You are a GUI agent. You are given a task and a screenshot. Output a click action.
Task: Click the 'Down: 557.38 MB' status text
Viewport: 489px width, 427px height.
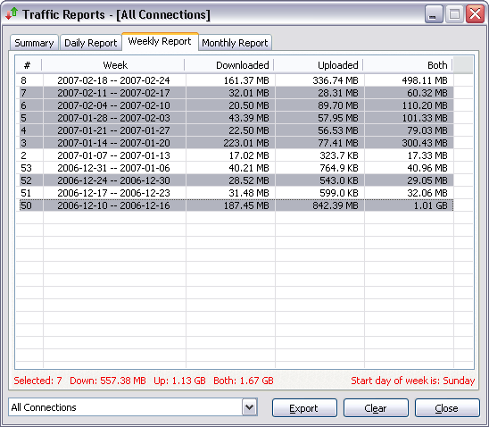tap(108, 381)
